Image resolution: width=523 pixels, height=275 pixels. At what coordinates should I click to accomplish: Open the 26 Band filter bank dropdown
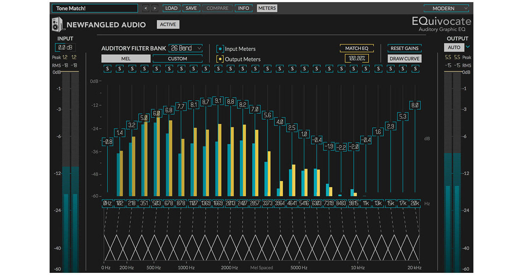186,48
